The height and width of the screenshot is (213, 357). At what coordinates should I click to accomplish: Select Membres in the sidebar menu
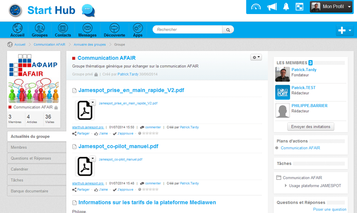click(37, 147)
